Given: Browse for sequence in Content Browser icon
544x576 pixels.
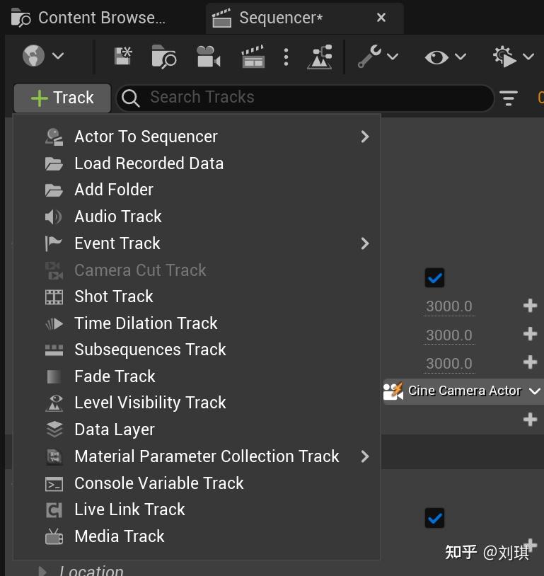Looking at the screenshot, I should click(x=163, y=57).
